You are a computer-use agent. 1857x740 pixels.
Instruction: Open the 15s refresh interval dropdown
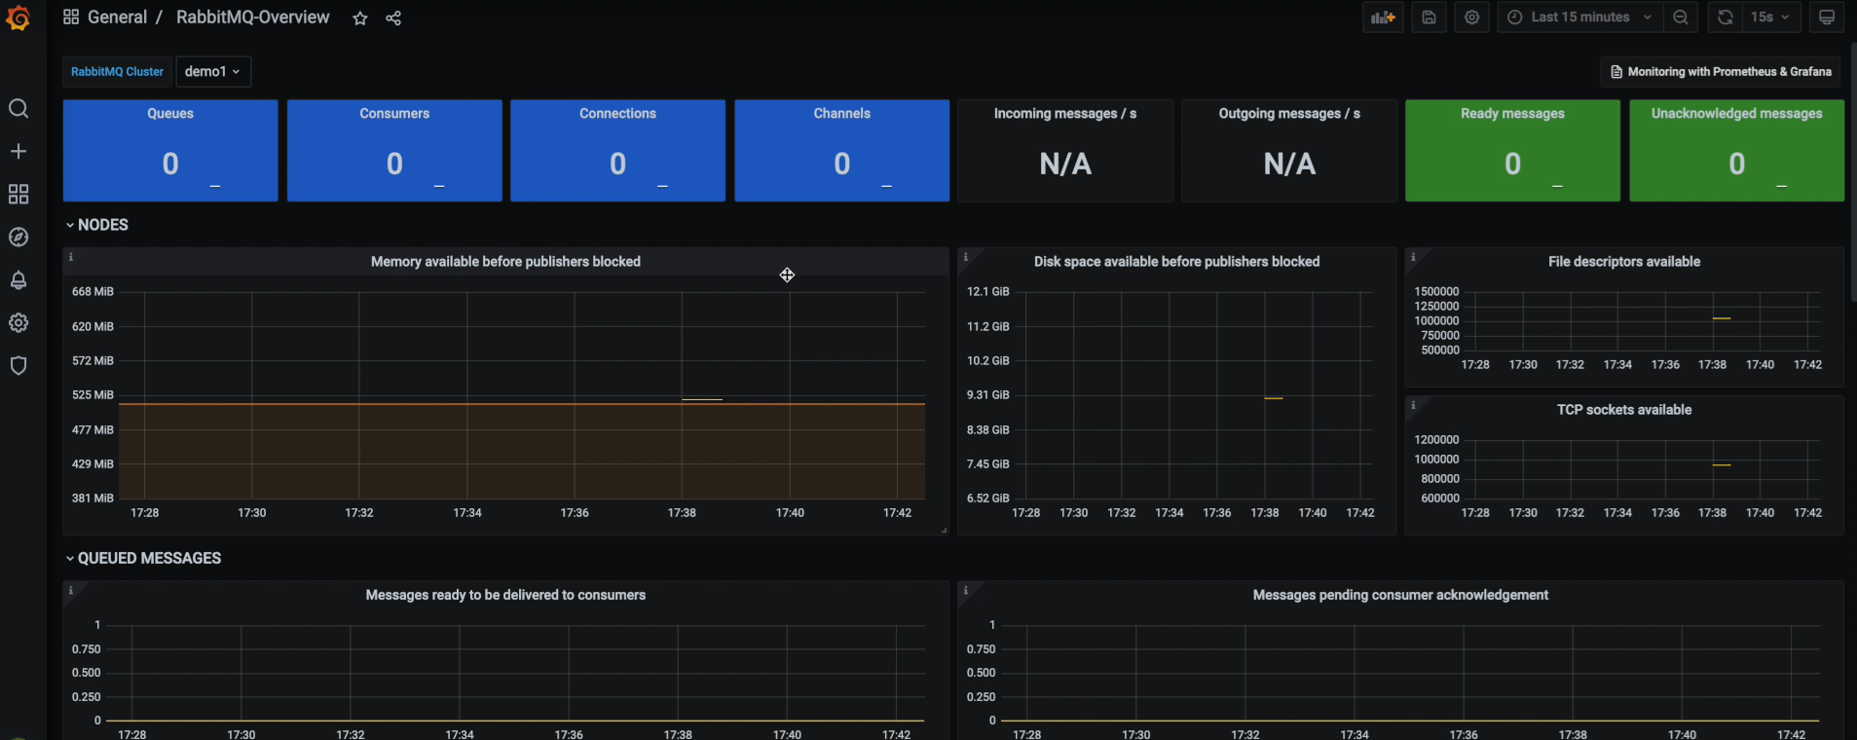[1769, 18]
